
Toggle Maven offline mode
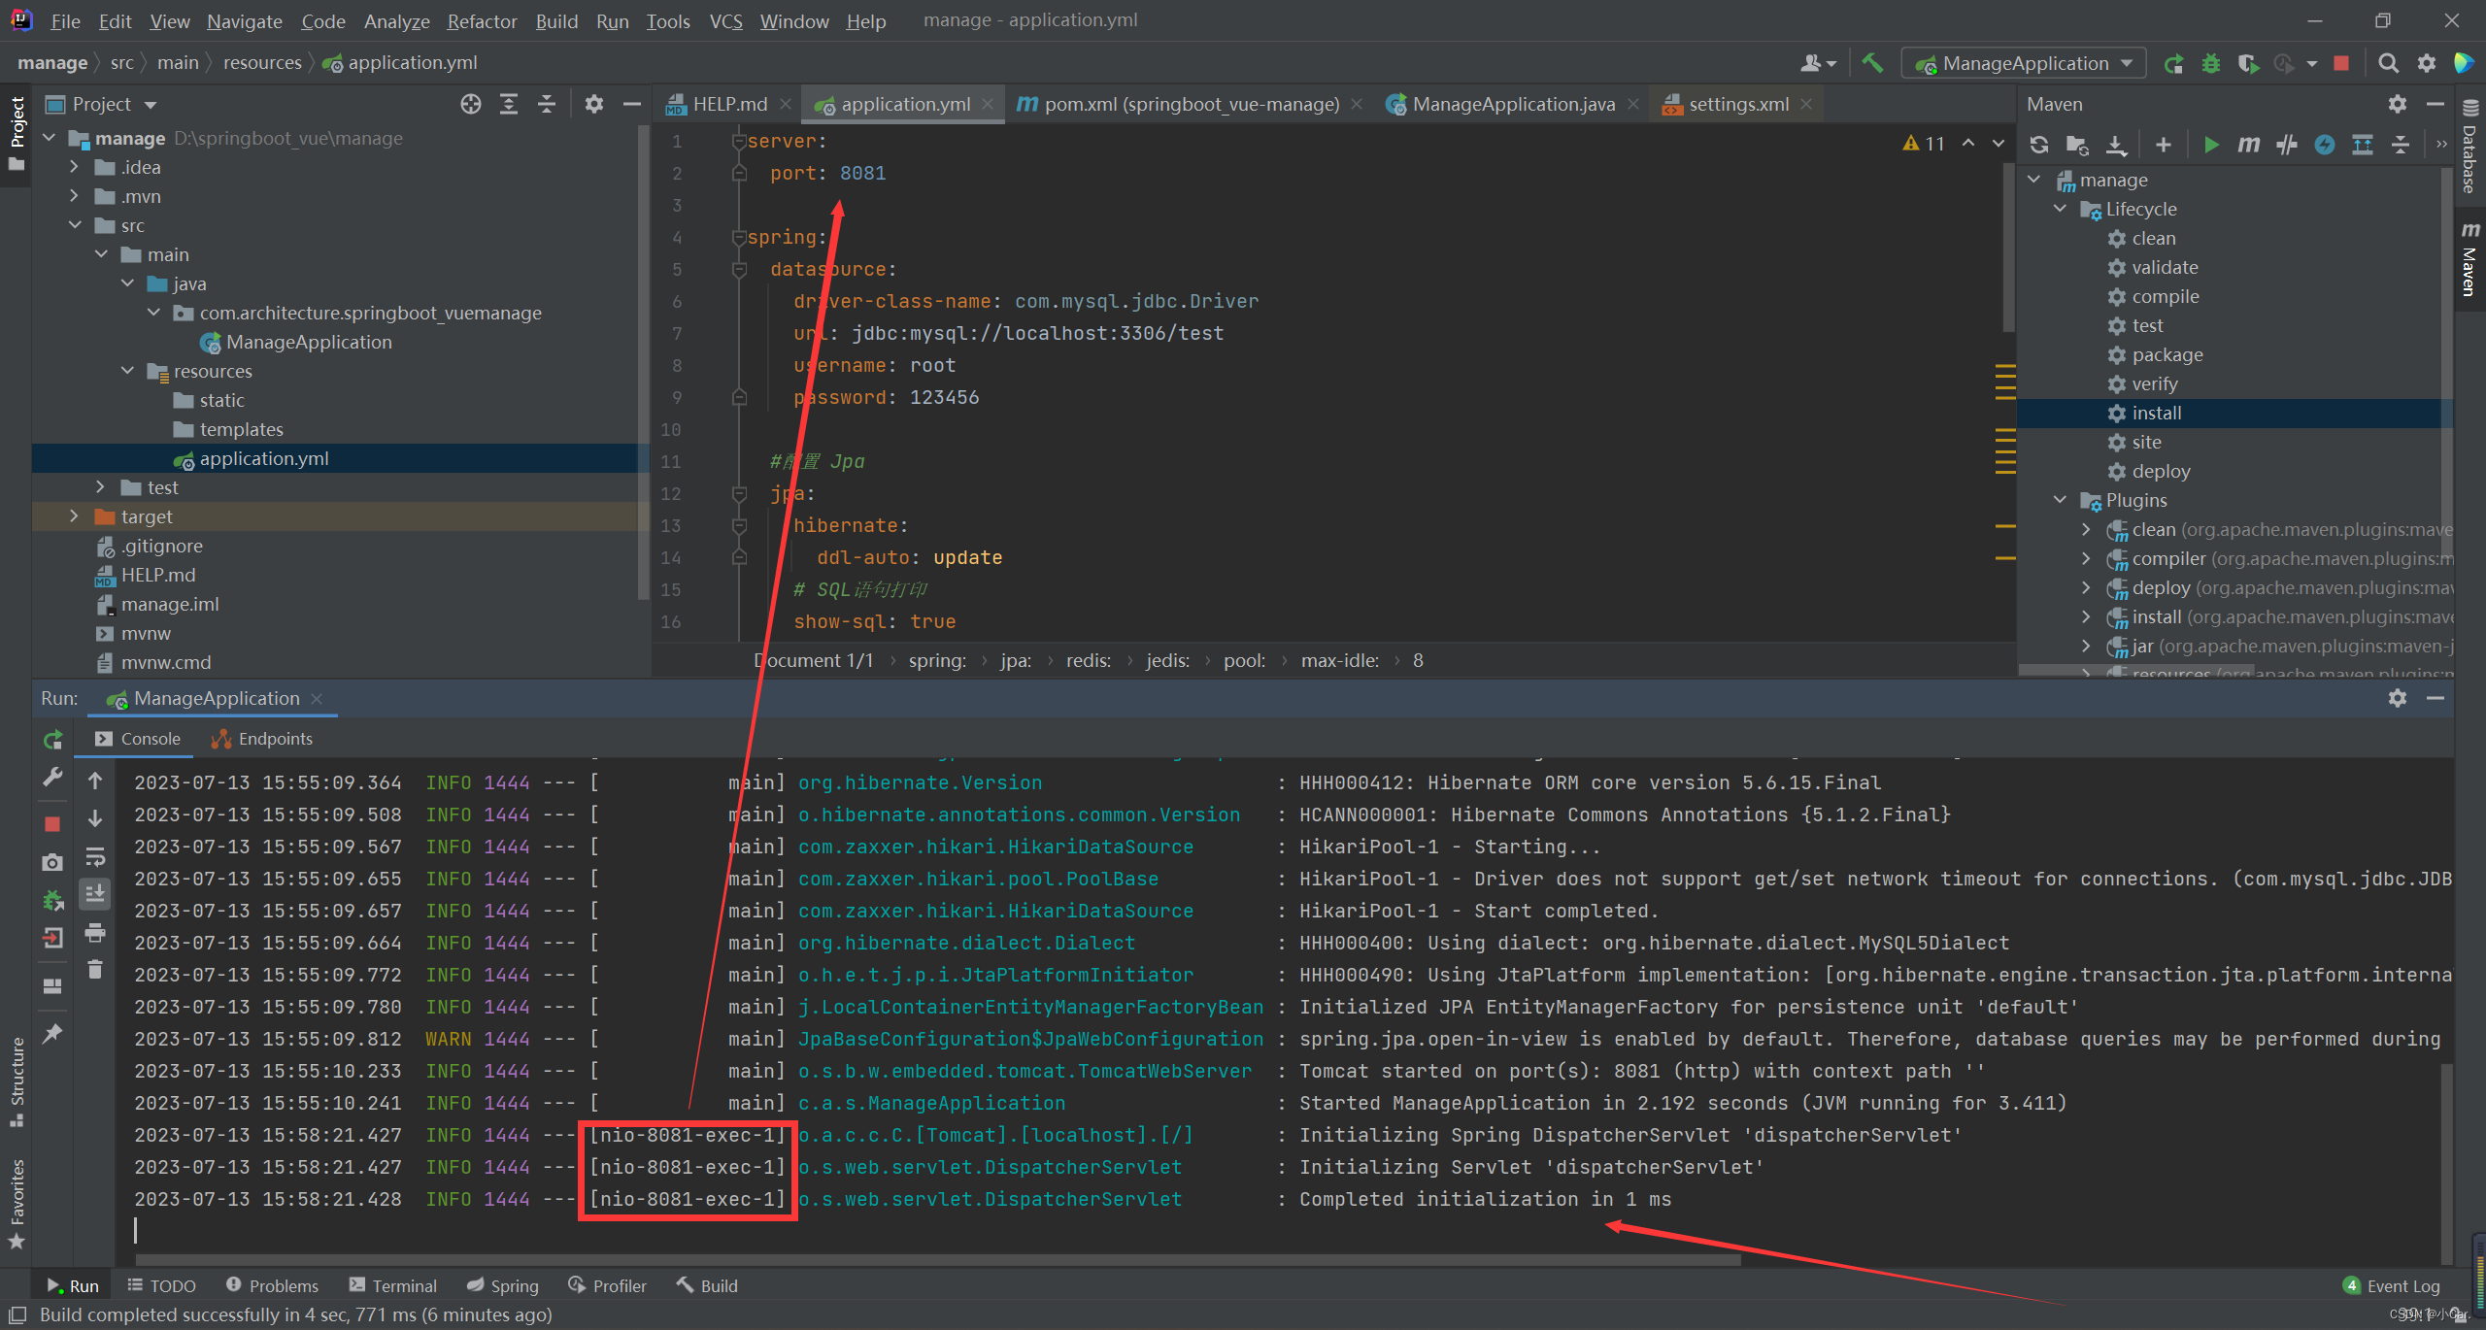(x=2287, y=145)
